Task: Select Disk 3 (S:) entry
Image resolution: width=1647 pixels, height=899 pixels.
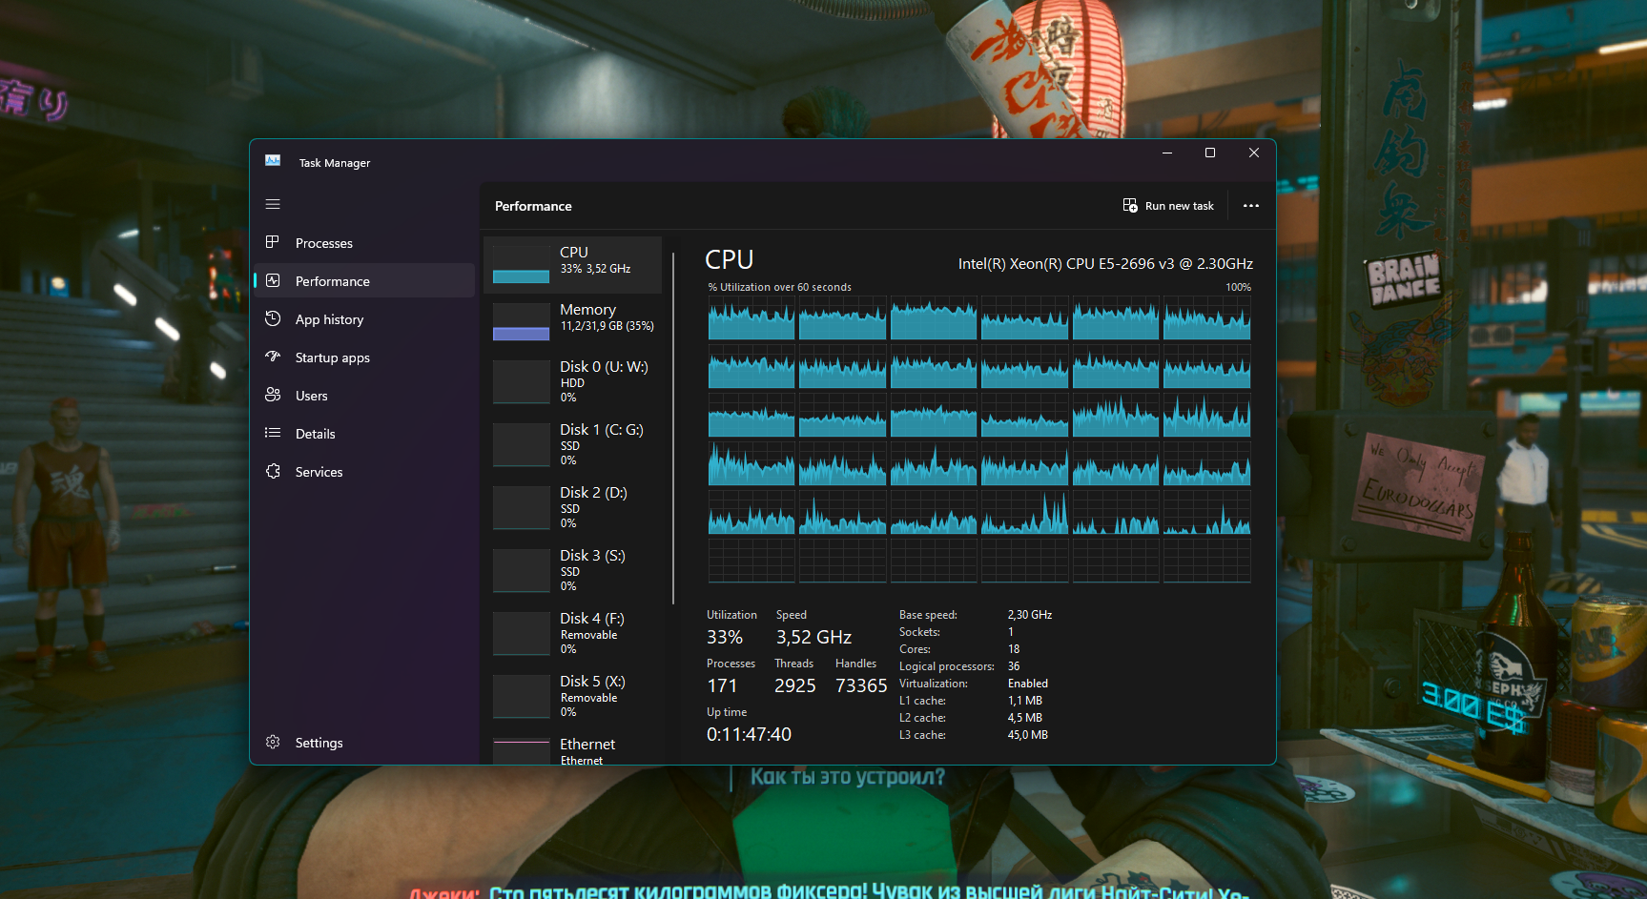Action: (x=573, y=570)
